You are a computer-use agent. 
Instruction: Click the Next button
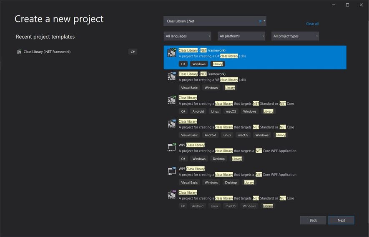(341, 220)
